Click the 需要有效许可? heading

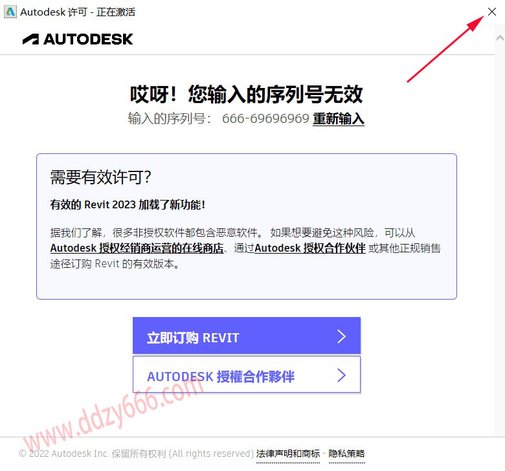click(x=100, y=177)
